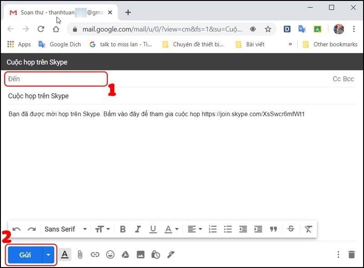
Task: Toggle italic formatting
Action: coord(138,229)
